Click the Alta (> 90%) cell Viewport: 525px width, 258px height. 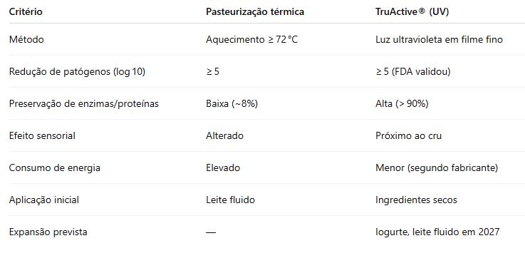[x=402, y=104]
